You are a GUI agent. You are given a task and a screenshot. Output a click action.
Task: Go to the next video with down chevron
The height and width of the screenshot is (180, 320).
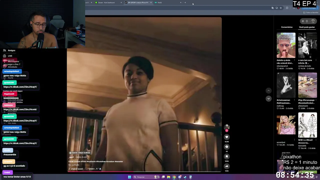[x=268, y=98]
